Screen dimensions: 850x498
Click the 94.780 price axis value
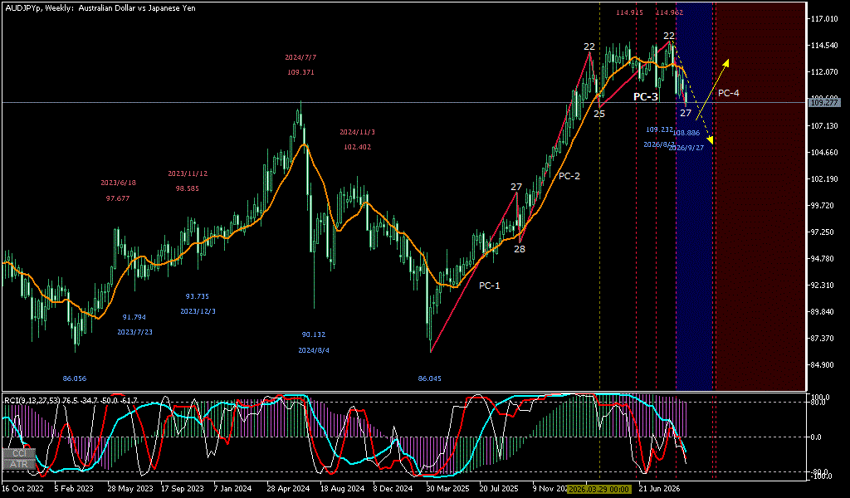coord(823,258)
